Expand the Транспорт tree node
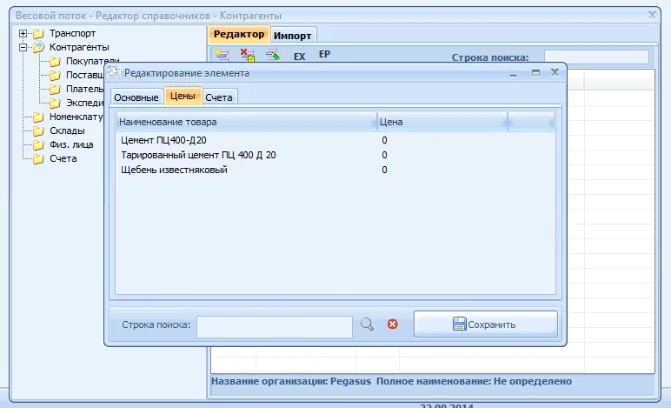 pyautogui.click(x=23, y=33)
